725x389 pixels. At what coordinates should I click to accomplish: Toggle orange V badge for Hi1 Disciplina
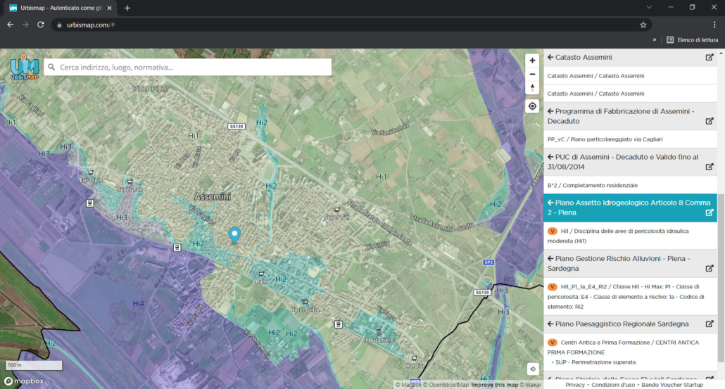coord(552,231)
